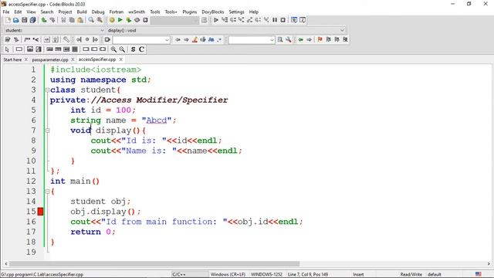Open Replace with the toolbar icon

pos(100,20)
